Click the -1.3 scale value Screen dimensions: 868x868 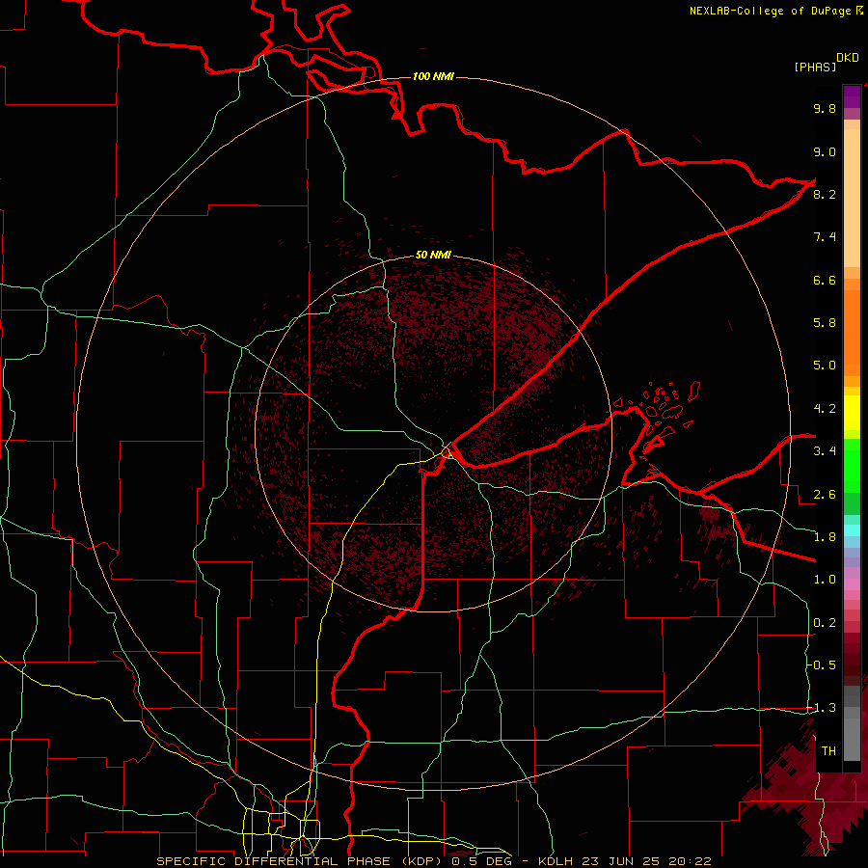click(822, 708)
